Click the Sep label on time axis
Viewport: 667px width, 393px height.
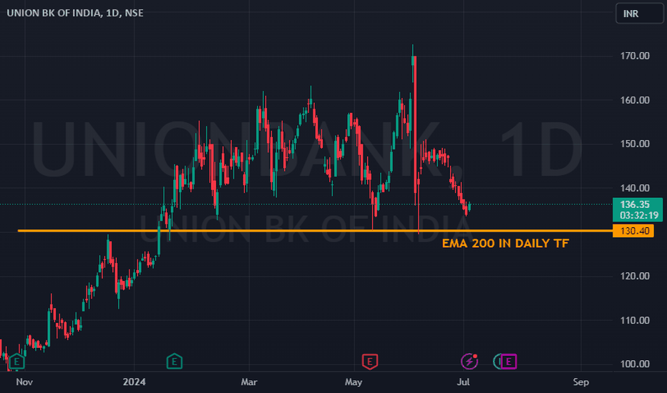[x=580, y=382]
